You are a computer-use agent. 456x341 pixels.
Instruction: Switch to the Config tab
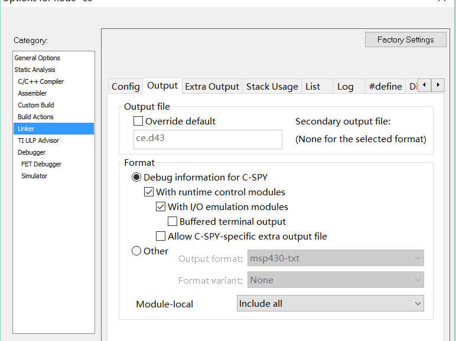(125, 87)
